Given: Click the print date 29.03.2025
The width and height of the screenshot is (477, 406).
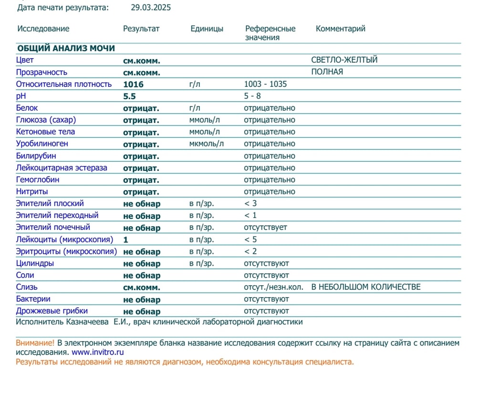Looking at the screenshot, I should click(x=151, y=8).
